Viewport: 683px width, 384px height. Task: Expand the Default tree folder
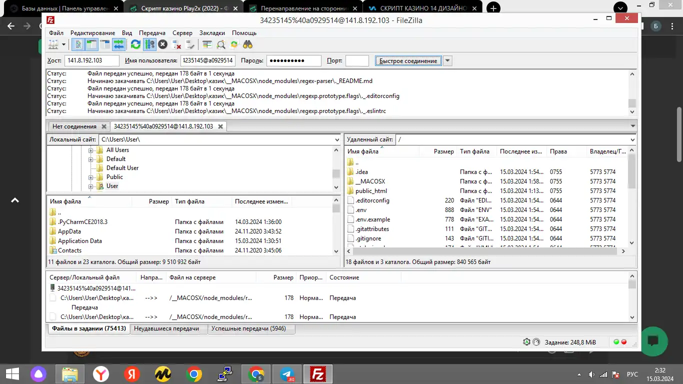tap(91, 159)
